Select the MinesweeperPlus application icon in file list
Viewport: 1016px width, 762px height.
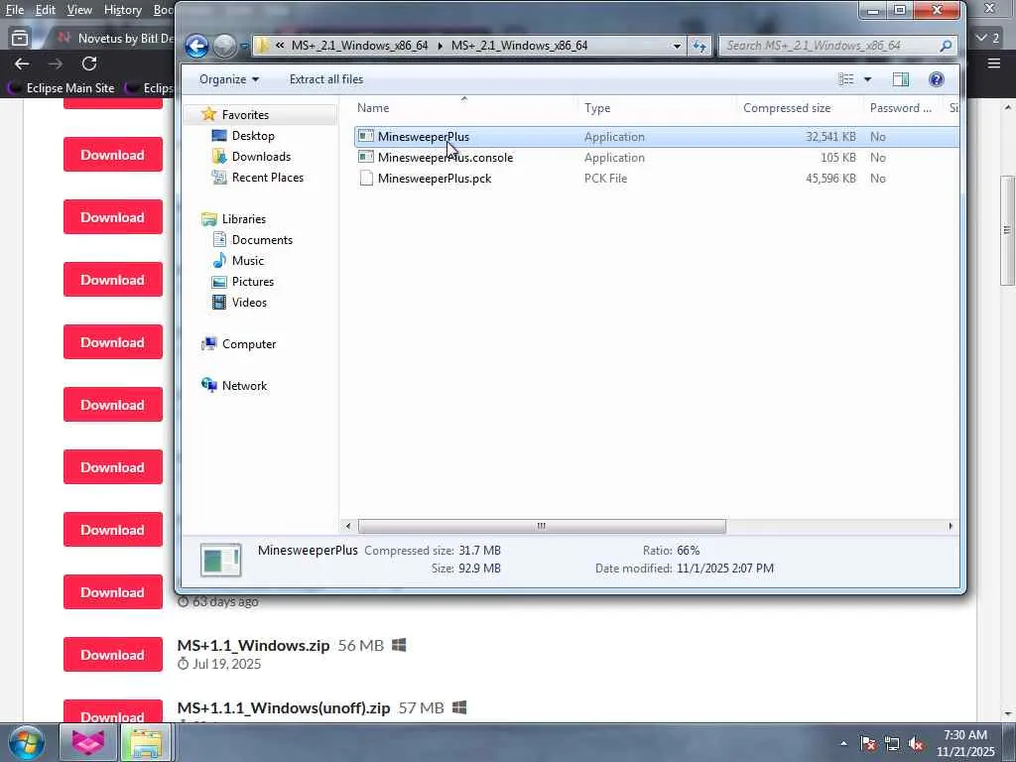[x=366, y=137]
